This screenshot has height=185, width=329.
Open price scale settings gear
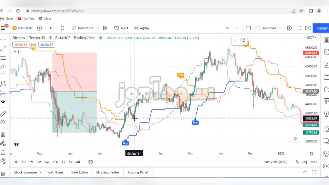coord(312,154)
